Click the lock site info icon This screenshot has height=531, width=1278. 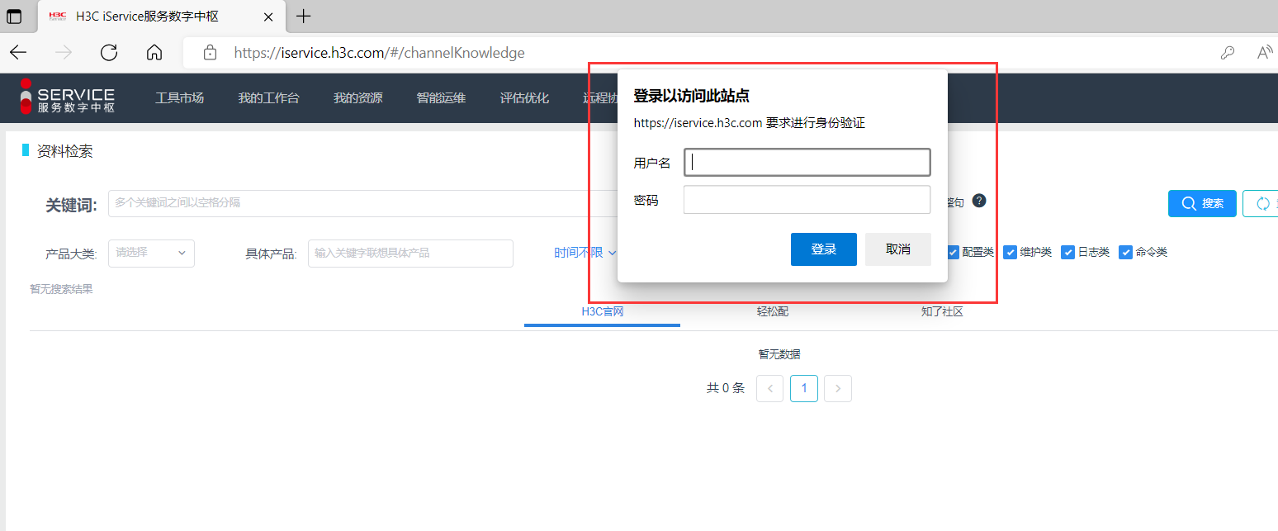[x=210, y=53]
